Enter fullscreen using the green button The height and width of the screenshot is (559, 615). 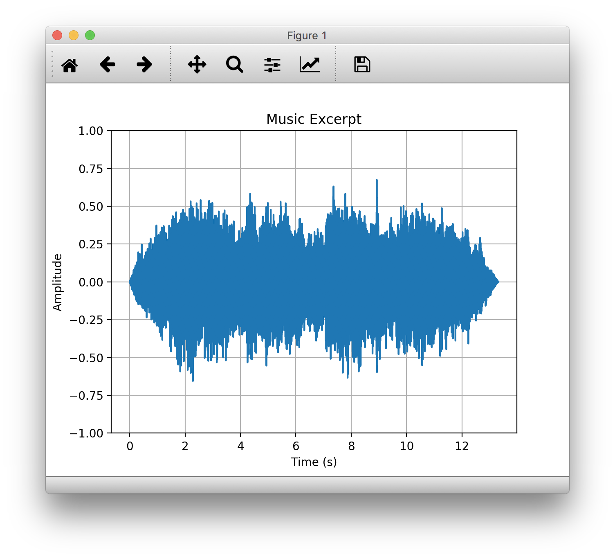click(90, 36)
